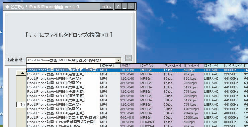Close the iPod&iPhone動画 converter window
The image size is (248, 127).
pyautogui.click(x=131, y=7)
